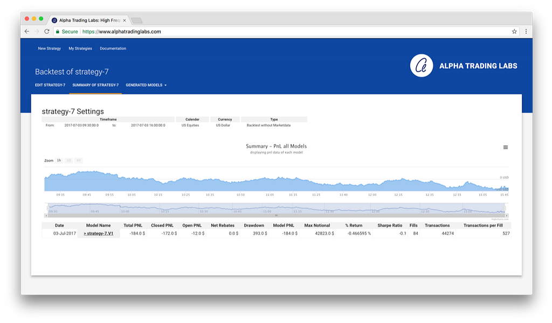Click the 44274 transactions value
This screenshot has height=323, width=552.
[x=448, y=234]
